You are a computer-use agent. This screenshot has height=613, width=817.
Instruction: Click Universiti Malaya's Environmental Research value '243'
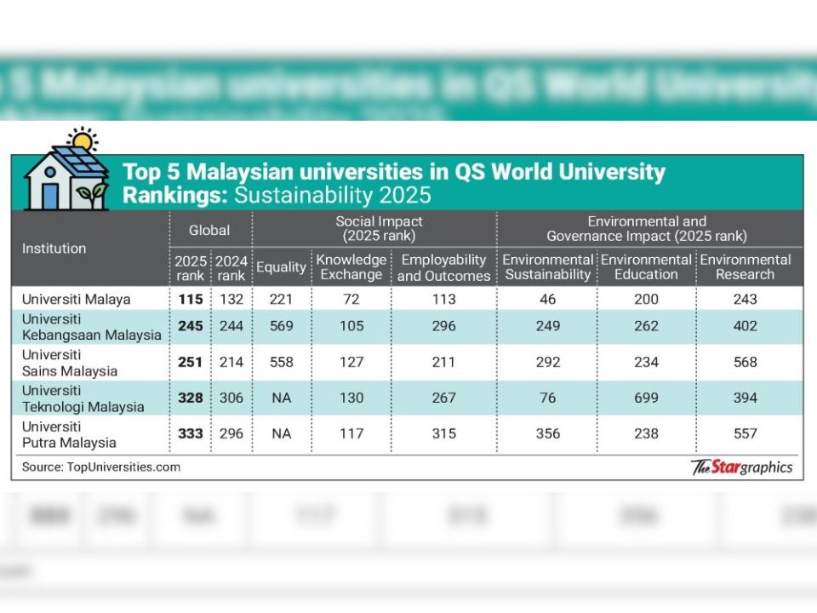click(746, 299)
